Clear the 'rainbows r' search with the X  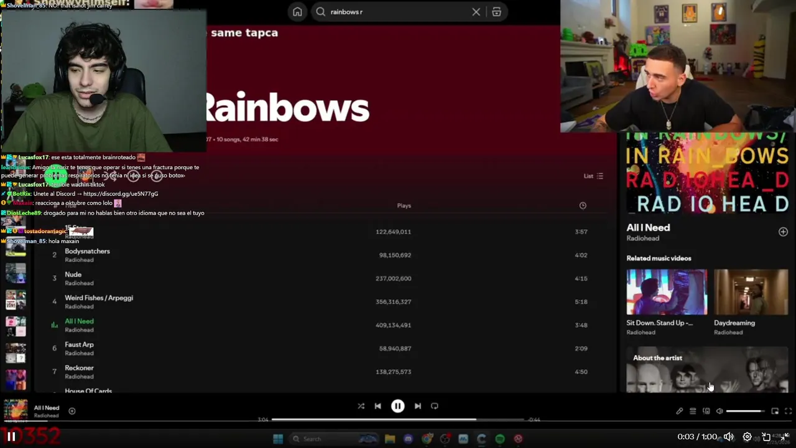(476, 12)
